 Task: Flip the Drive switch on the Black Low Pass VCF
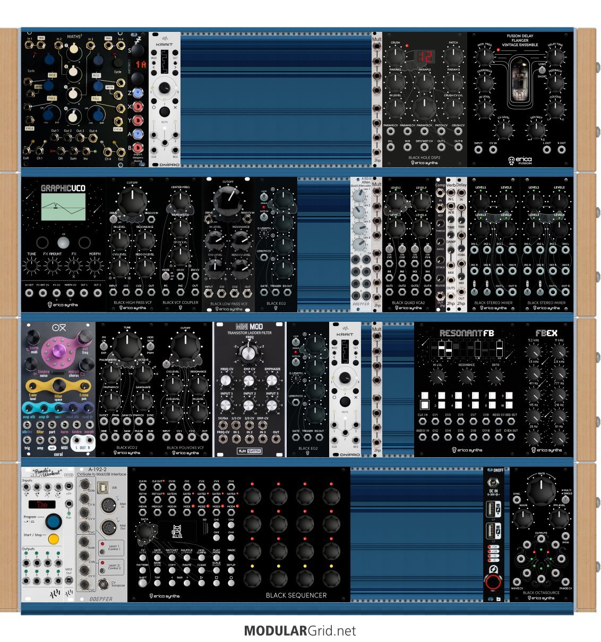click(x=209, y=219)
